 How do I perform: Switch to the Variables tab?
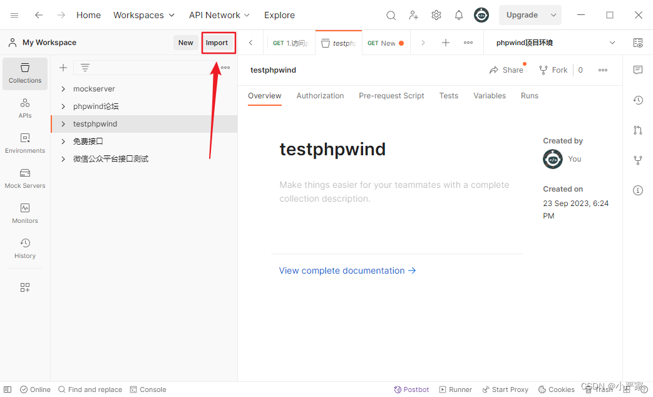tap(490, 96)
